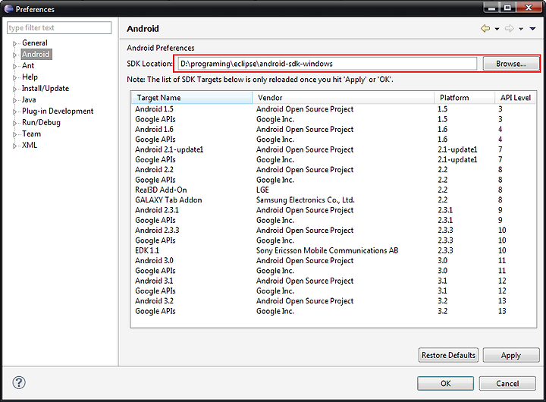Viewport: 546px width, 402px height.
Task: Select the Android 3.0 target row
Action: [x=334, y=261]
